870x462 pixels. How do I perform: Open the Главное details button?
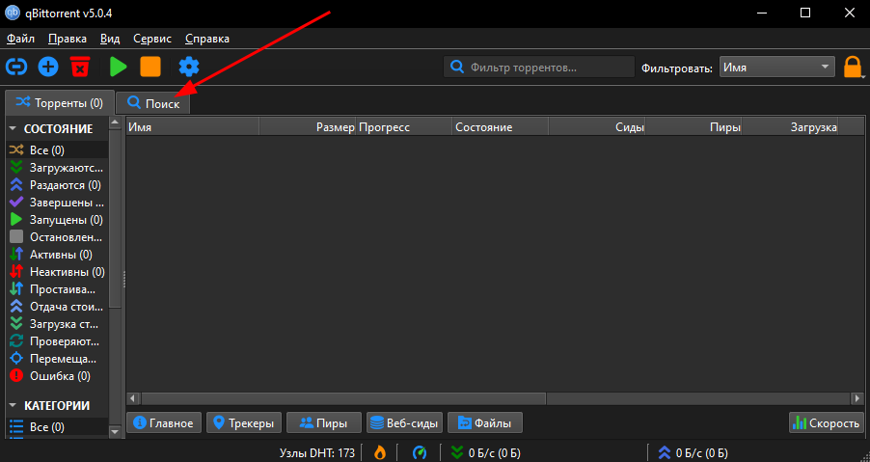point(164,423)
